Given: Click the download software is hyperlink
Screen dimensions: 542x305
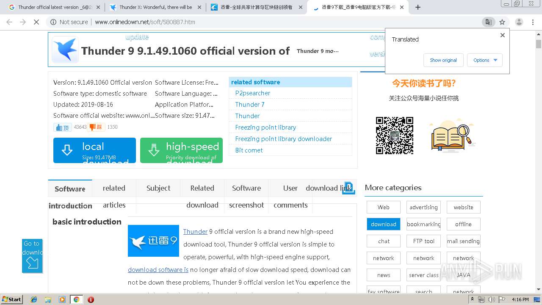Looking at the screenshot, I should tap(158, 270).
